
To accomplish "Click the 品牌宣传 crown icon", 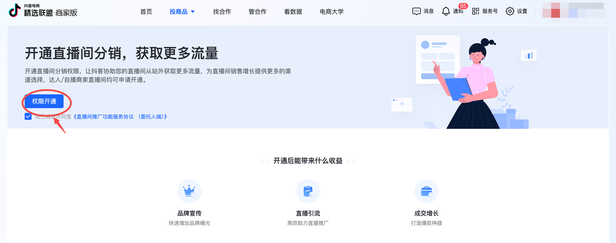I will pos(189,191).
